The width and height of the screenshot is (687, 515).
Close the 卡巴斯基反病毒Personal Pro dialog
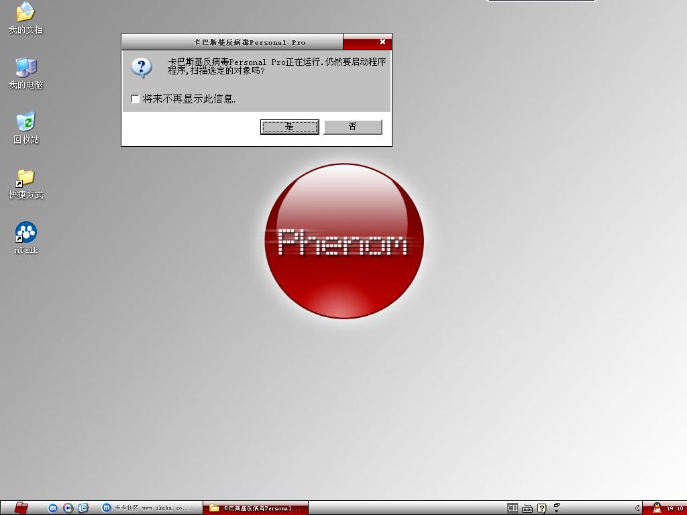(x=382, y=42)
